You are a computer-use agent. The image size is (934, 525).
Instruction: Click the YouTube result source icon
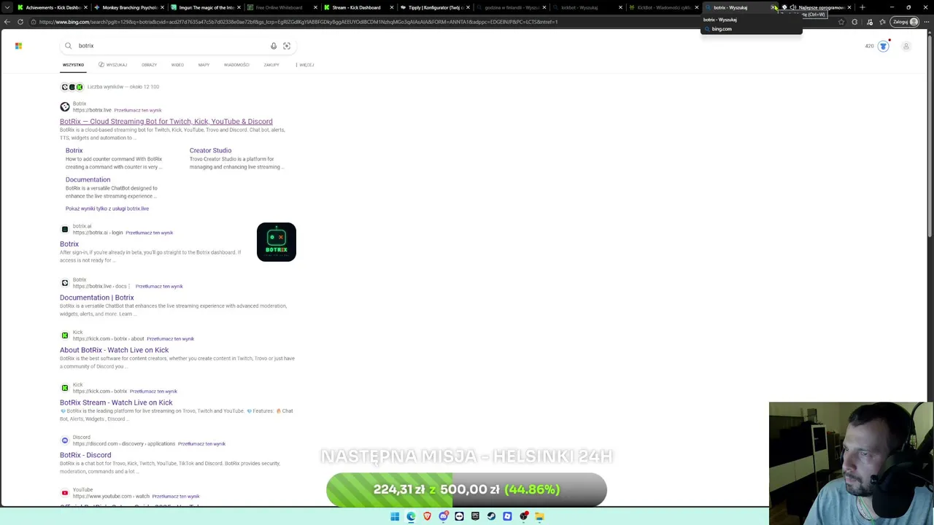tap(65, 493)
